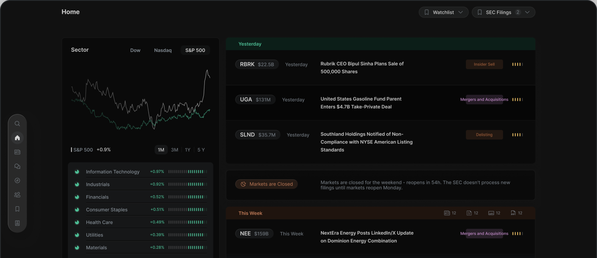This screenshot has width=597, height=258.
Task: Open the search icon in sidebar
Action: [x=17, y=124]
